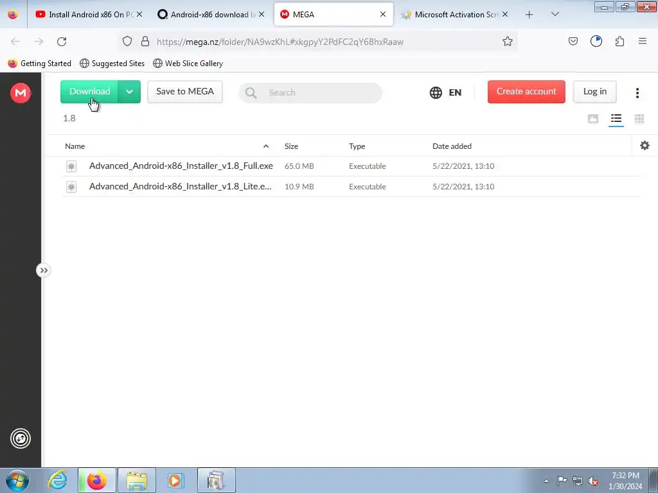The height and width of the screenshot is (493, 658).
Task: Open the column settings gear
Action: (645, 146)
